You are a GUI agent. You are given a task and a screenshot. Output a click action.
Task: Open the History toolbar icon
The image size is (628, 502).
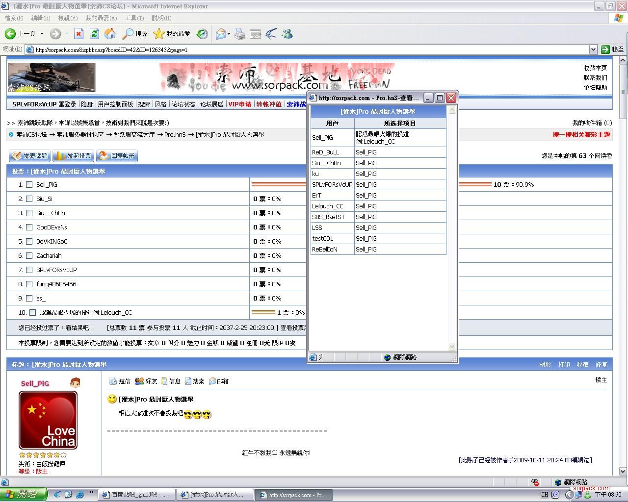pyautogui.click(x=202, y=33)
